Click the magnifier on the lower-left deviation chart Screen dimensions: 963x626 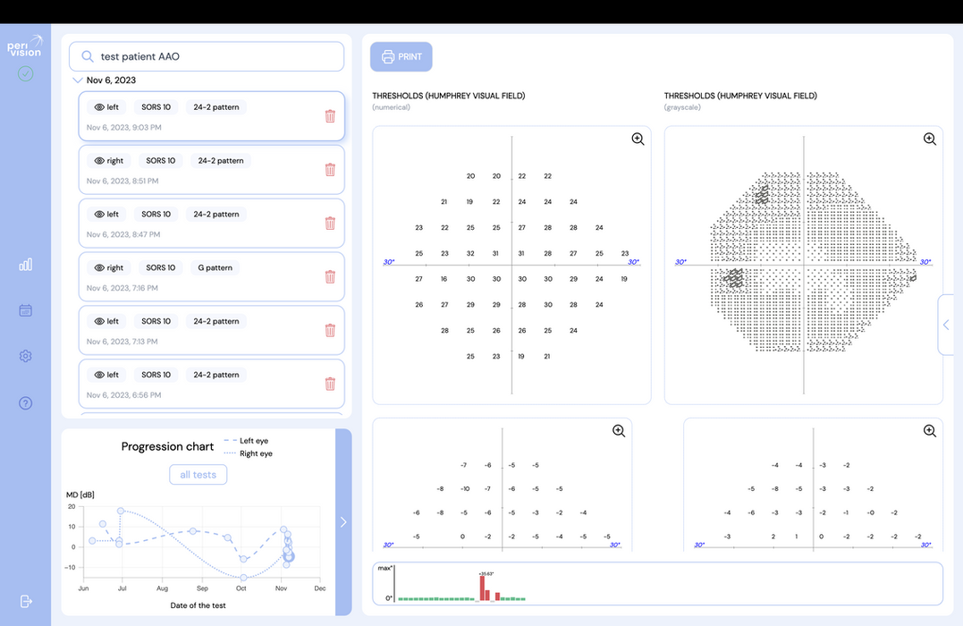[x=619, y=430]
